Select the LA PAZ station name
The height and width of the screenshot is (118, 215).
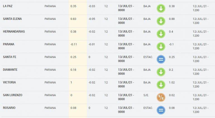(x=8, y=6)
